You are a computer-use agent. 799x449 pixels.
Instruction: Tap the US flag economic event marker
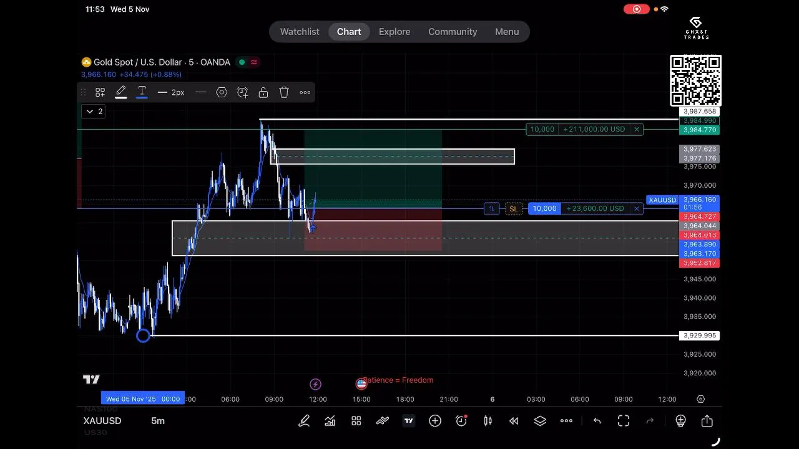point(361,384)
